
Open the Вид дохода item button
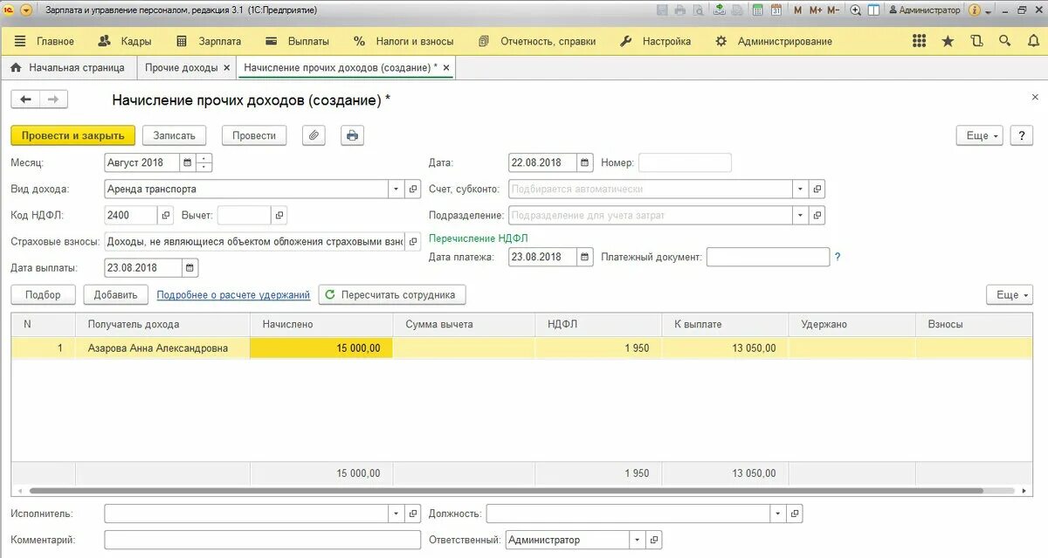click(413, 189)
